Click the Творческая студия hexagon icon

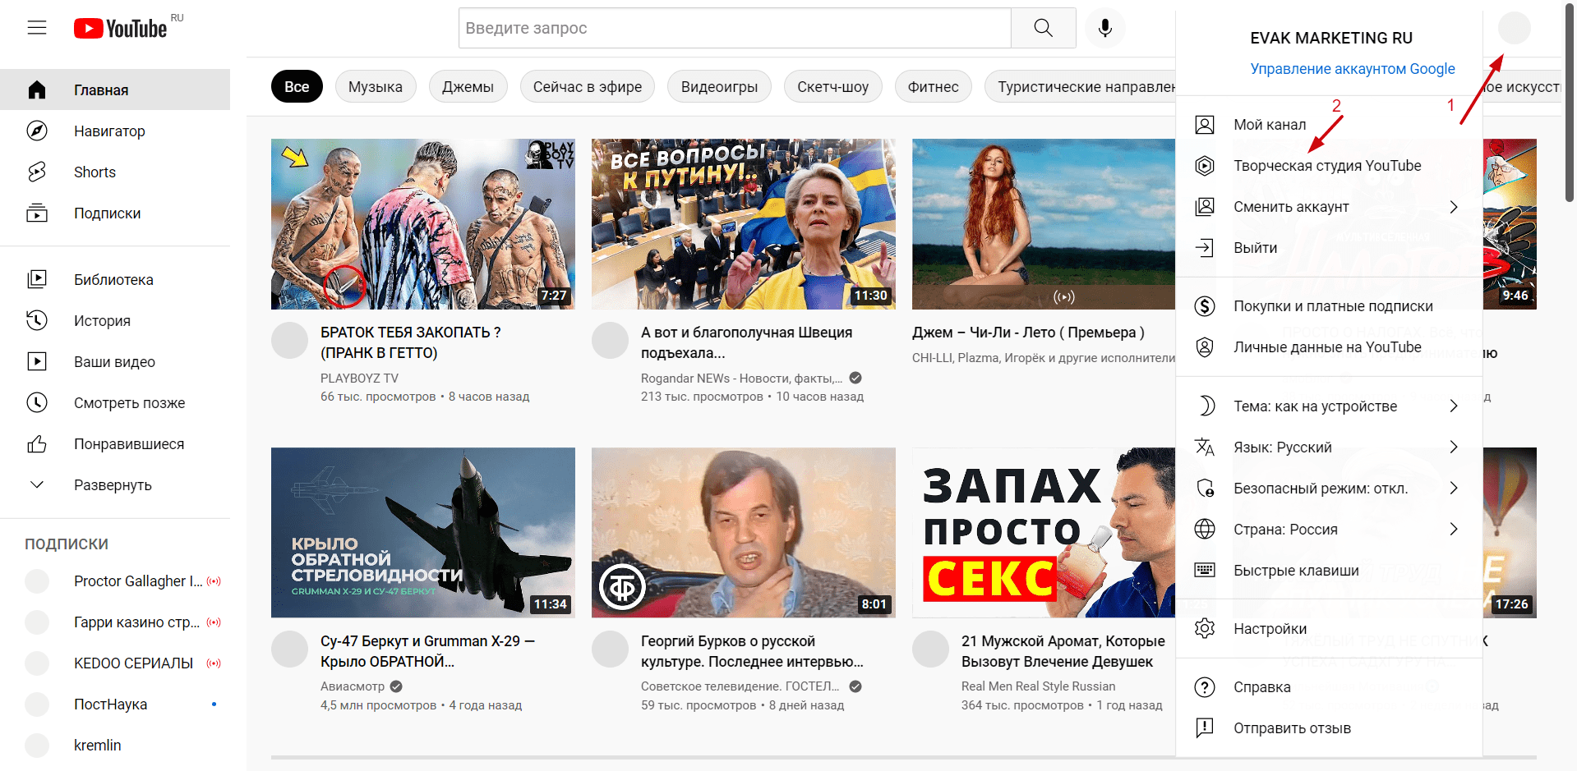tap(1205, 166)
